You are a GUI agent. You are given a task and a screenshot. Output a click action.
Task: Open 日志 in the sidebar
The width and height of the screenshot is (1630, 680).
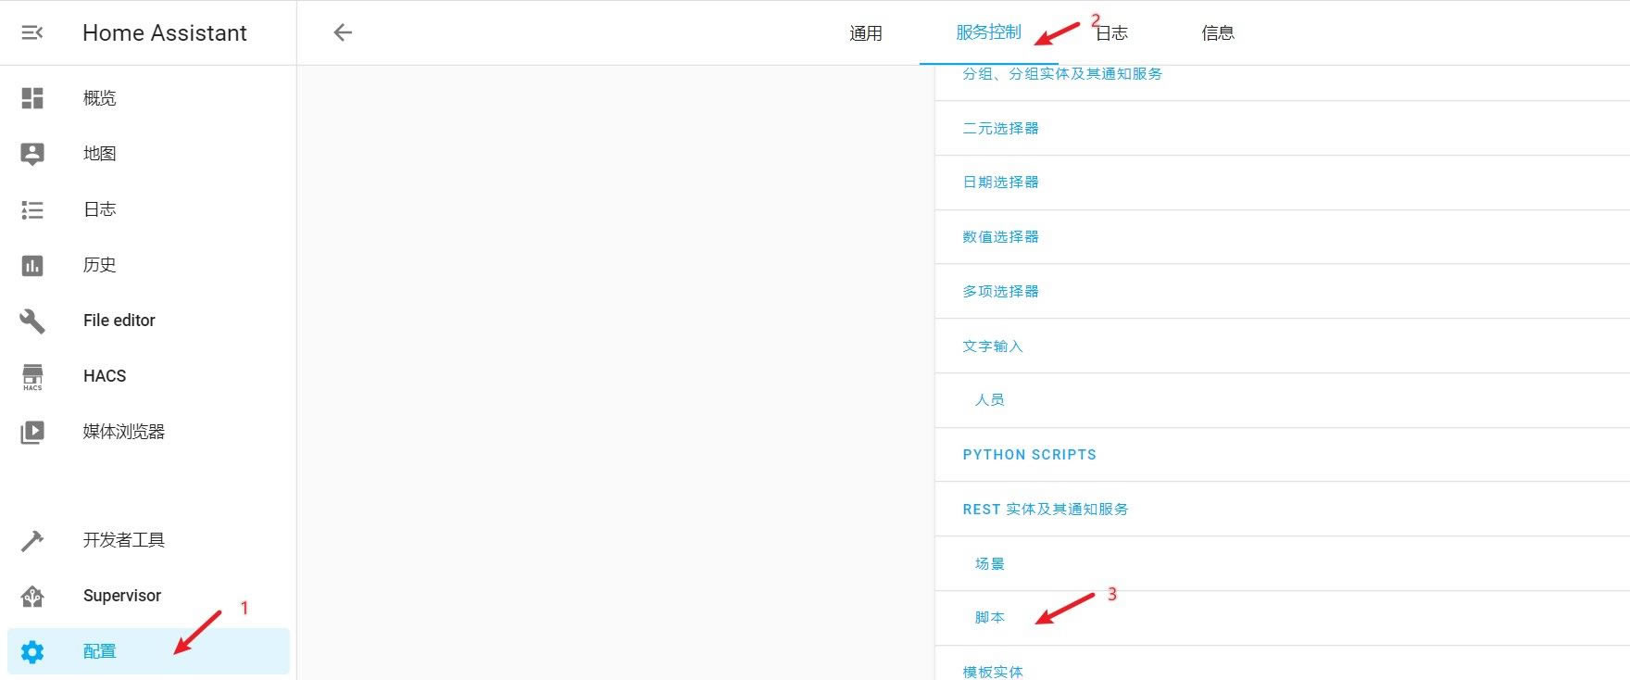[148, 209]
